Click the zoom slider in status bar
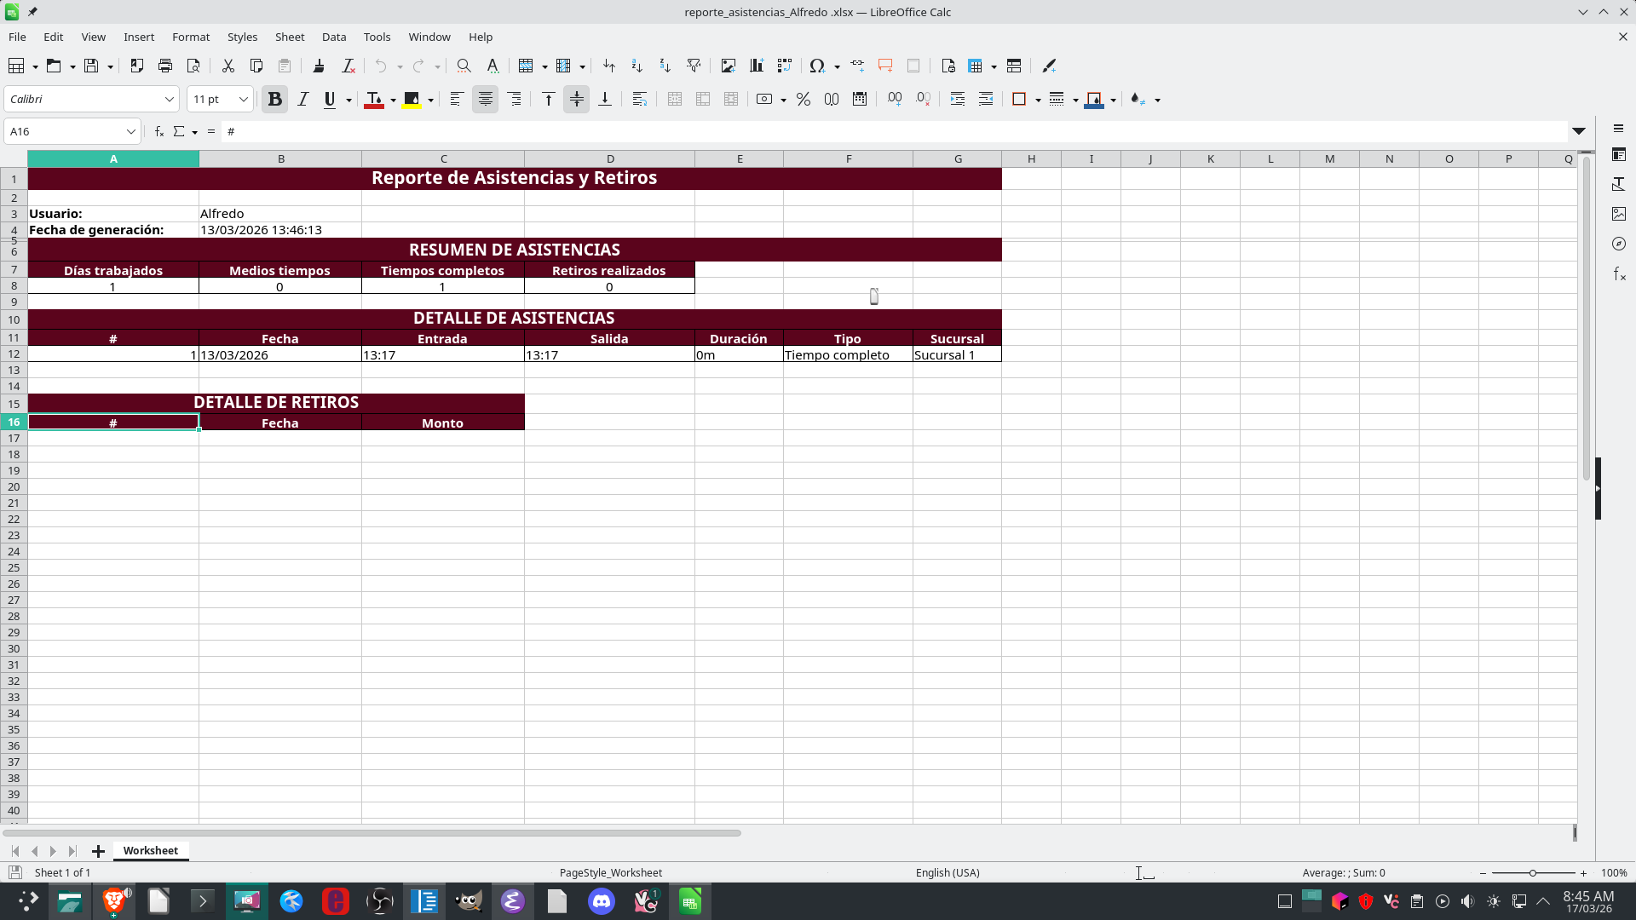The width and height of the screenshot is (1636, 920). pyautogui.click(x=1532, y=872)
